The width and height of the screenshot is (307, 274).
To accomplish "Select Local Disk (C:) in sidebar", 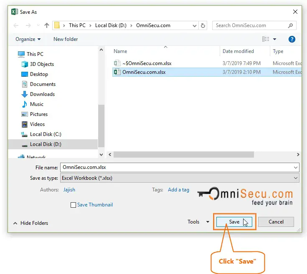I will tap(46, 134).
